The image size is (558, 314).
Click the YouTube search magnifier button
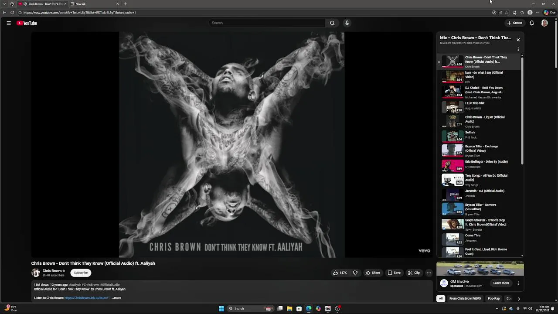332,23
